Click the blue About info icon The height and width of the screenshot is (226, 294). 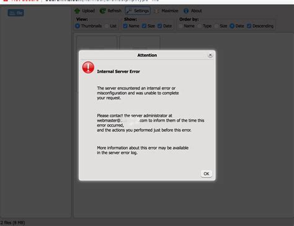click(186, 11)
